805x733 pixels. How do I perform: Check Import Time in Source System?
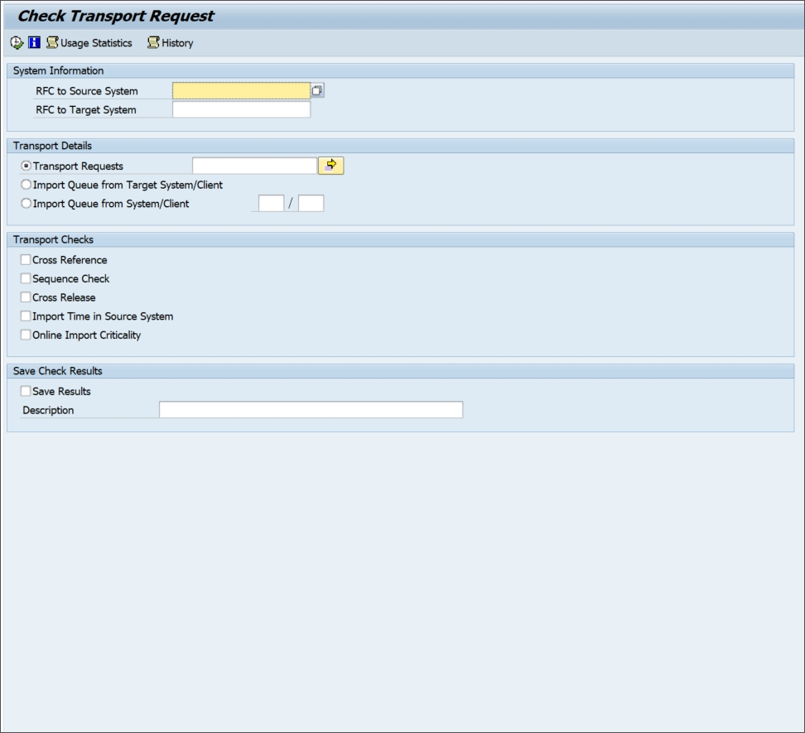[26, 316]
